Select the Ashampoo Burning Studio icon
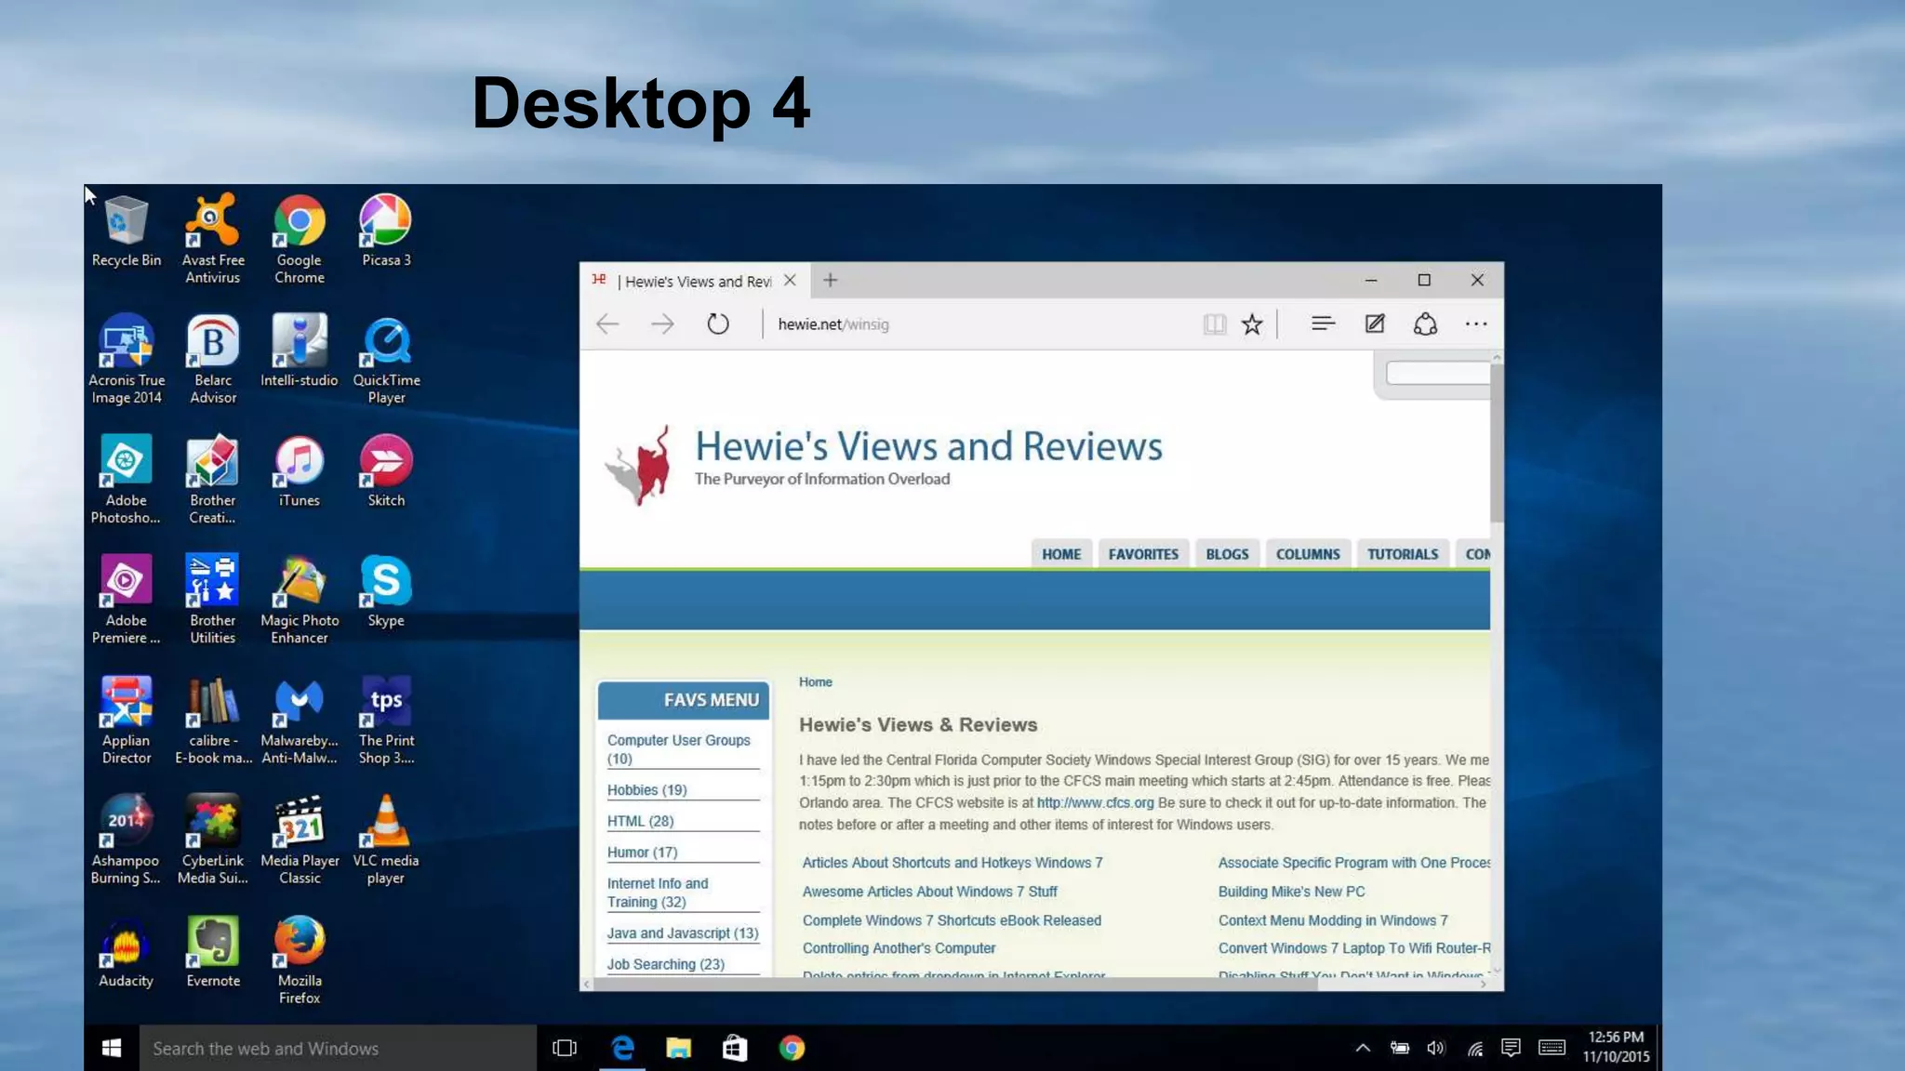1905x1071 pixels. point(126,840)
